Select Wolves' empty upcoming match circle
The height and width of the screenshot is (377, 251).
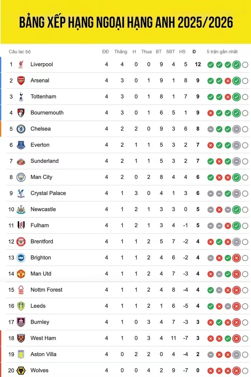[245, 371]
